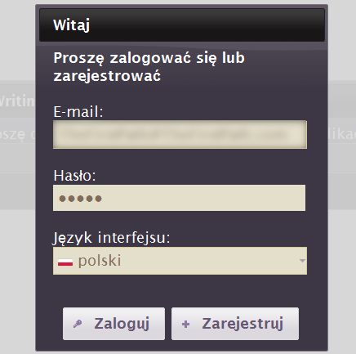Screen dimensions: 356x354
Task: Click the plus icon on the Zarejestruj button
Action: tap(185, 324)
